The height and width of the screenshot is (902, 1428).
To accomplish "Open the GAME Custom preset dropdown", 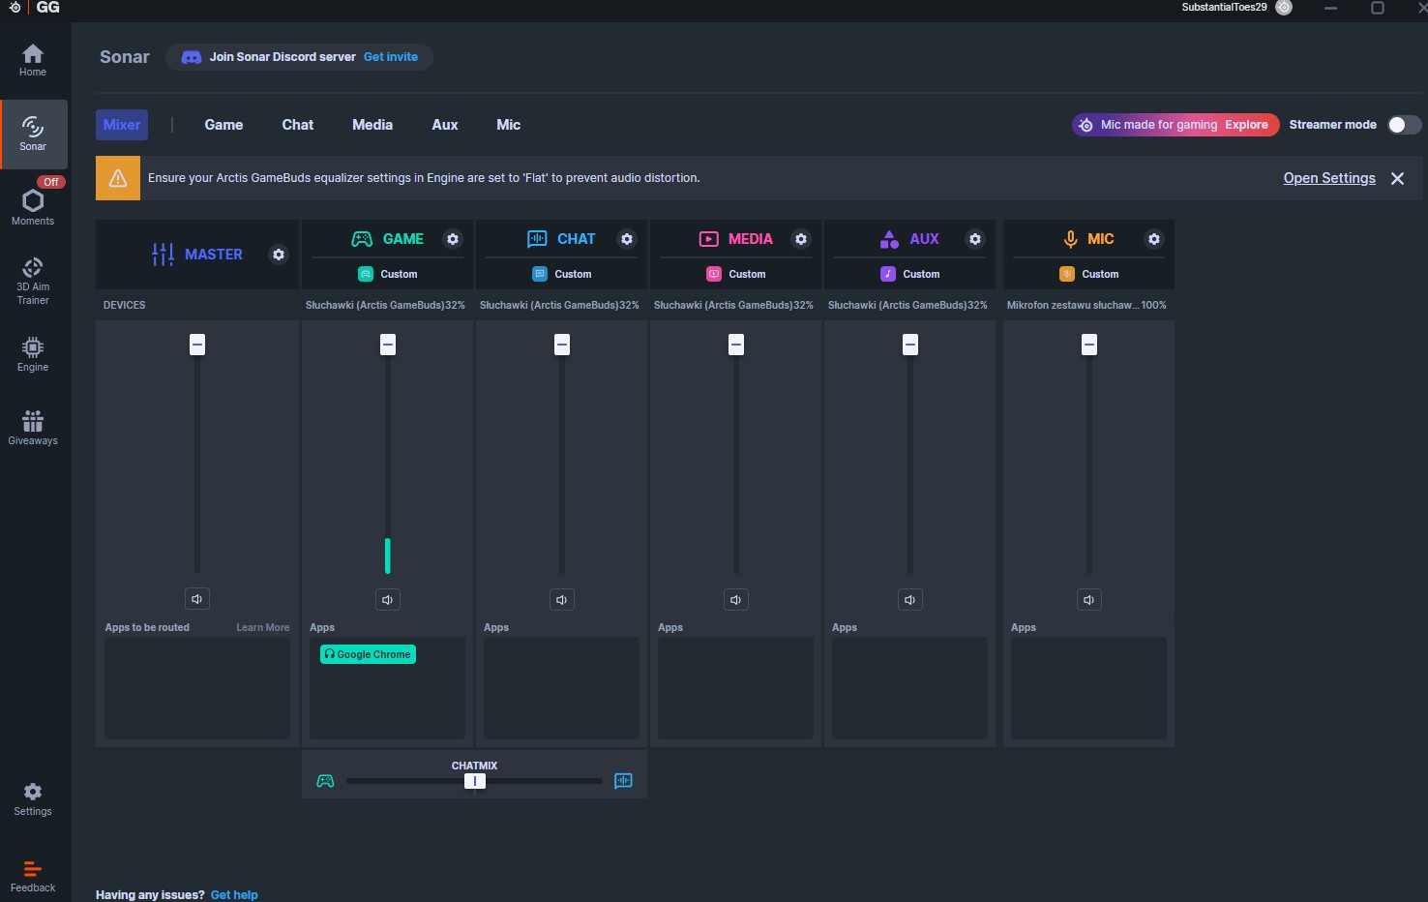I will click(x=388, y=274).
